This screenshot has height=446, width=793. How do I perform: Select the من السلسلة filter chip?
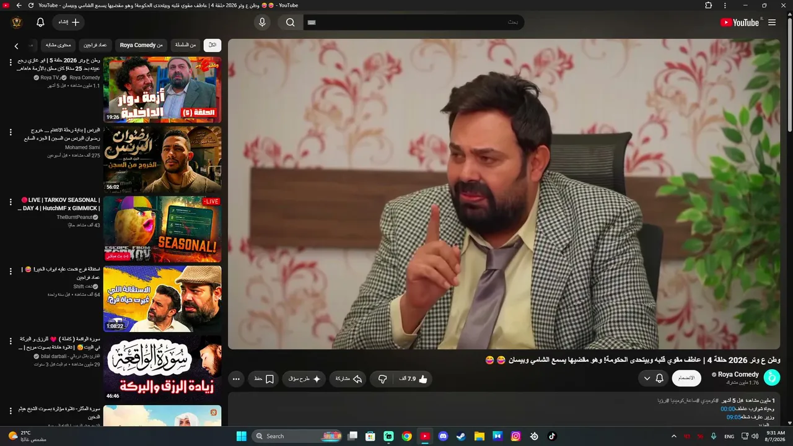tap(185, 45)
